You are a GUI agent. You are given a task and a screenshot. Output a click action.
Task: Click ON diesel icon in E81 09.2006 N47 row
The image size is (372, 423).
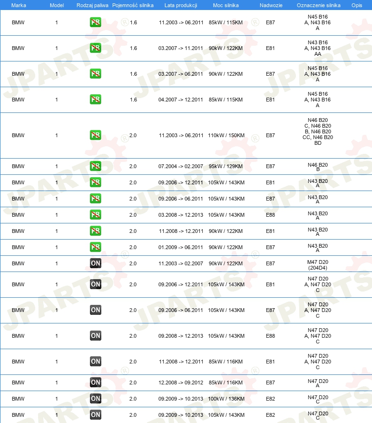(95, 284)
